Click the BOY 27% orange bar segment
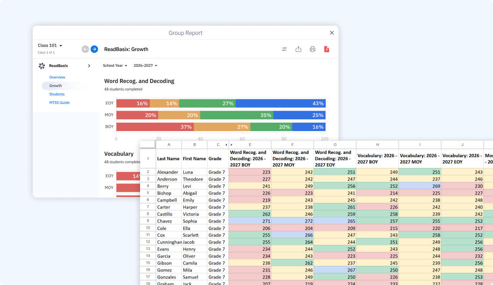 point(222,126)
